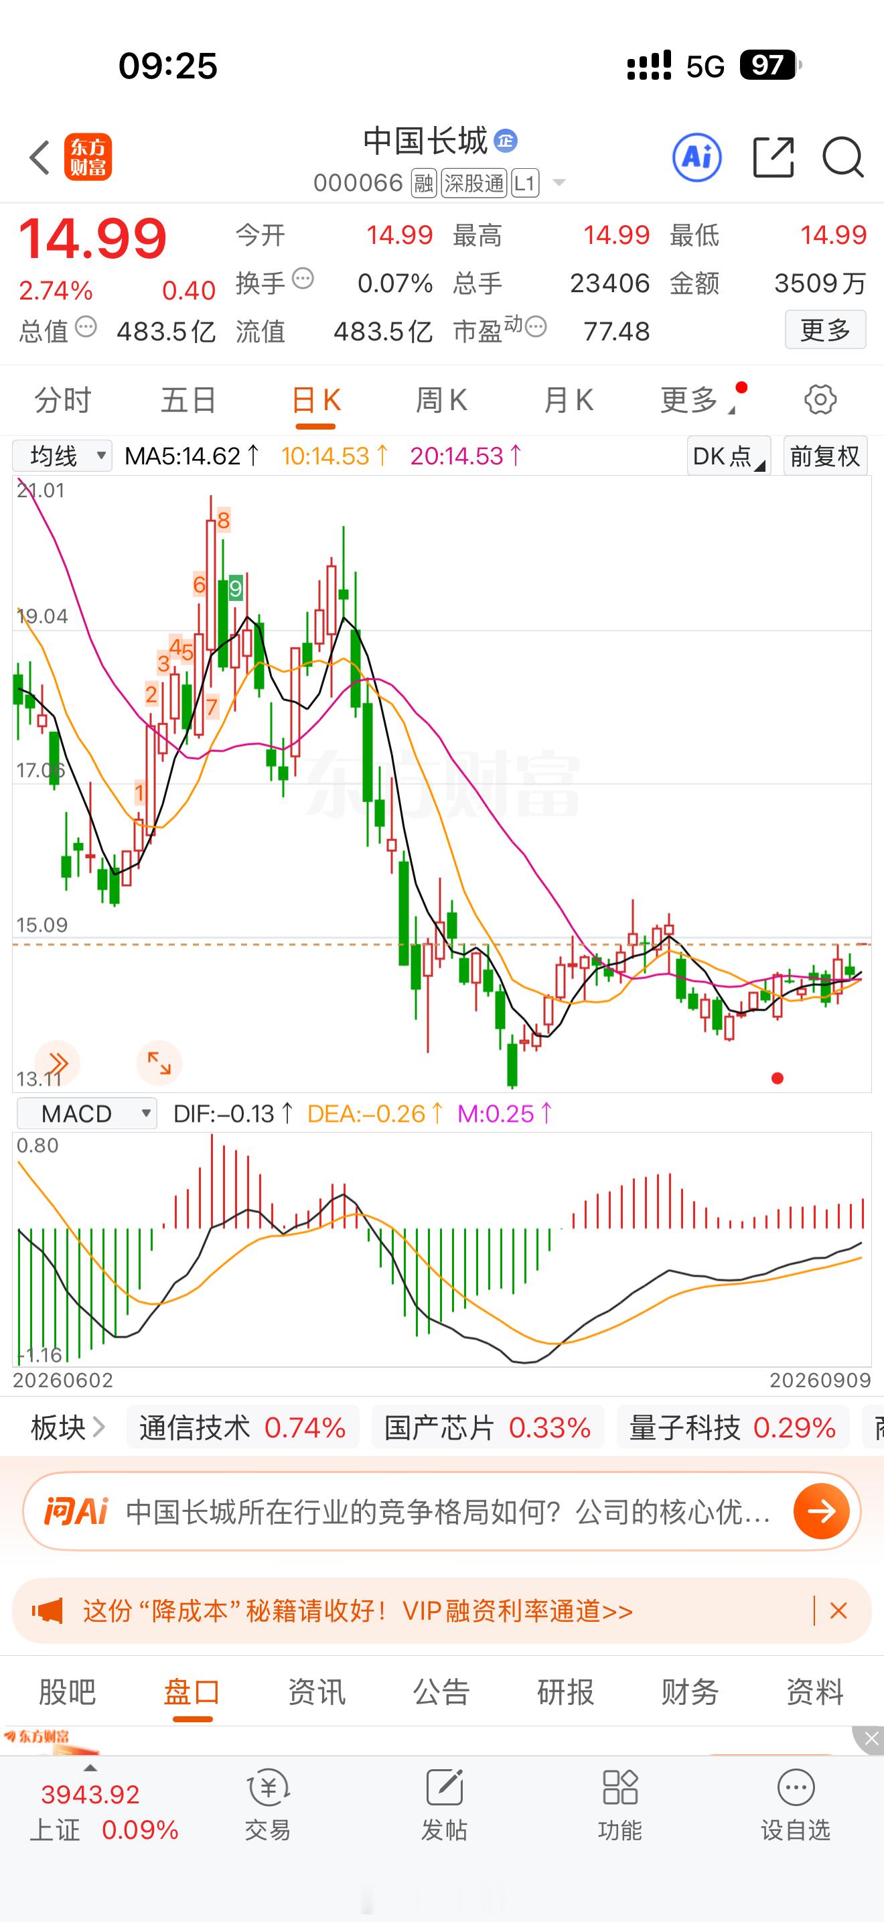Tap 设自选 add-to-watchlist icon
The image size is (884, 1922).
click(x=796, y=1788)
